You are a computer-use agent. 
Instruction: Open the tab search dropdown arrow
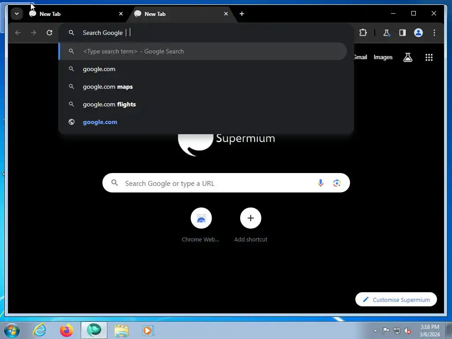click(17, 14)
